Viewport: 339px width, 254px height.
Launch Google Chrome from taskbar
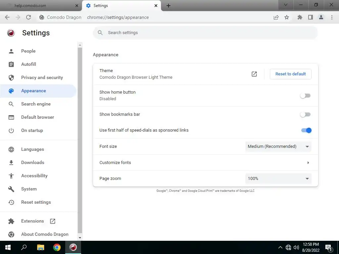point(57,247)
